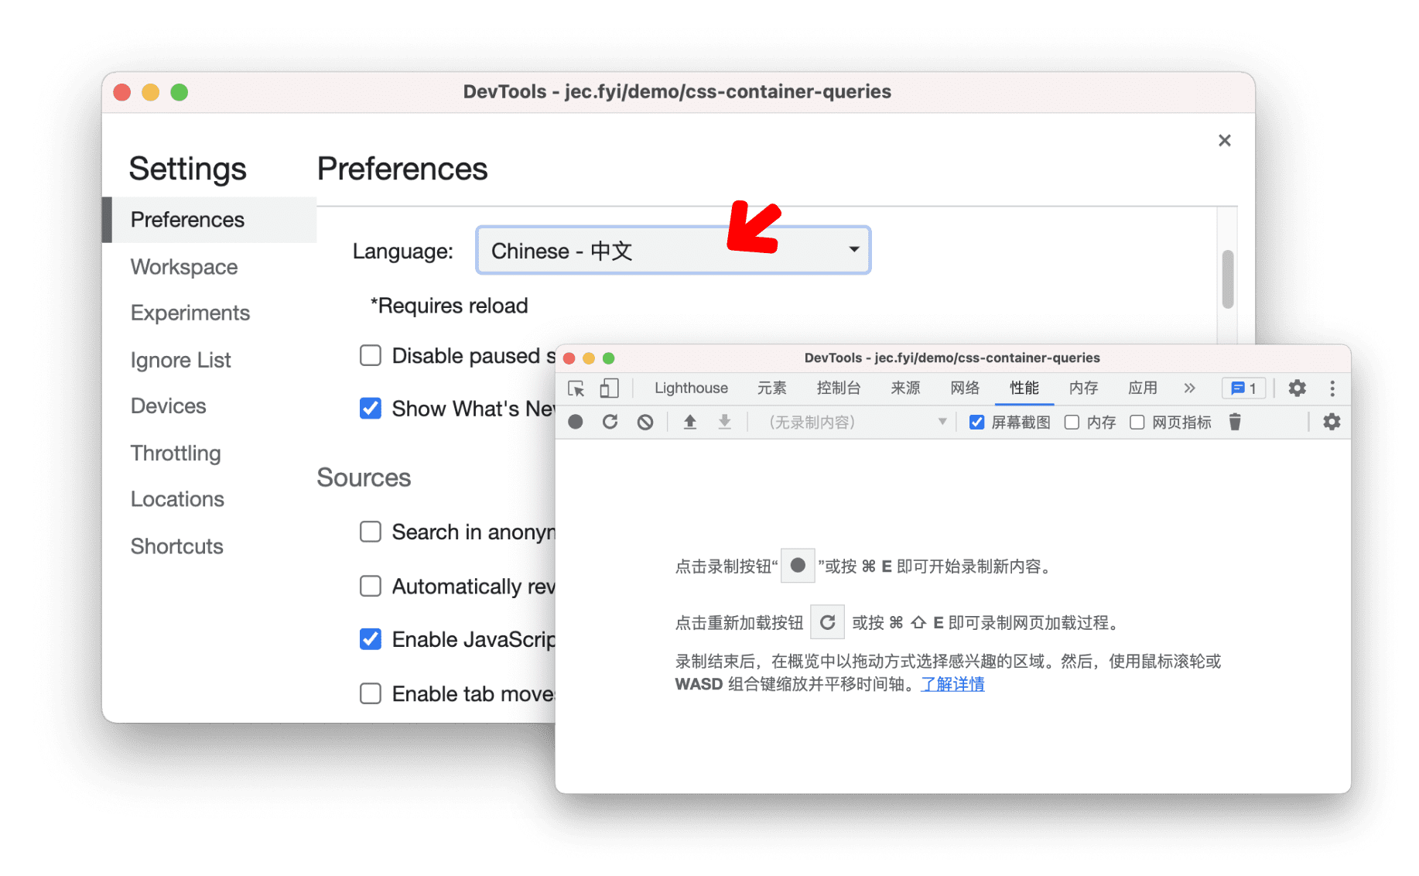Open the Lighthouse panel
Screen dimensions: 1419x876
pos(690,388)
